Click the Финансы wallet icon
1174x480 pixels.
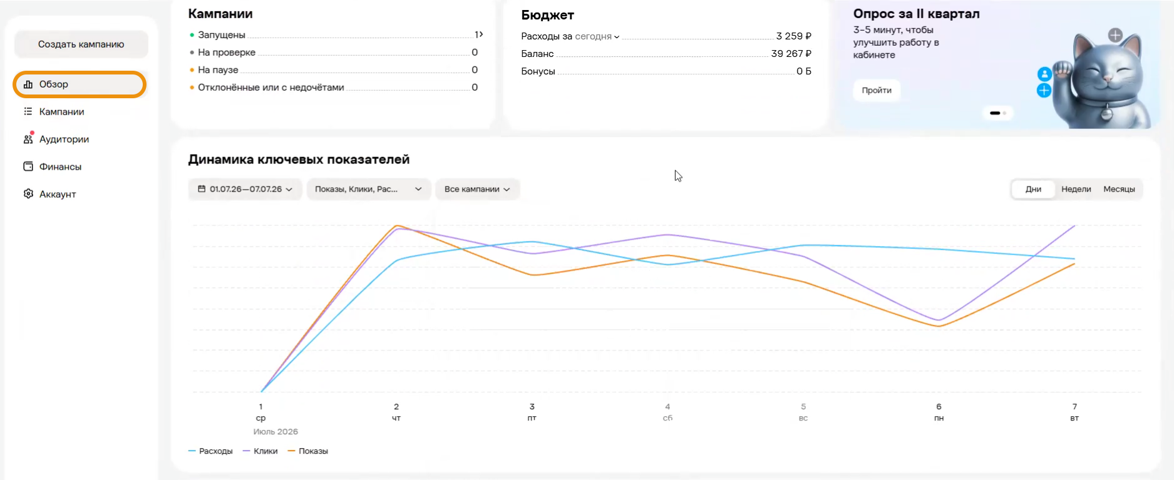(28, 166)
